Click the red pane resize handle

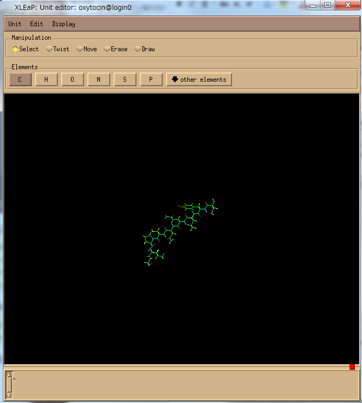click(352, 366)
